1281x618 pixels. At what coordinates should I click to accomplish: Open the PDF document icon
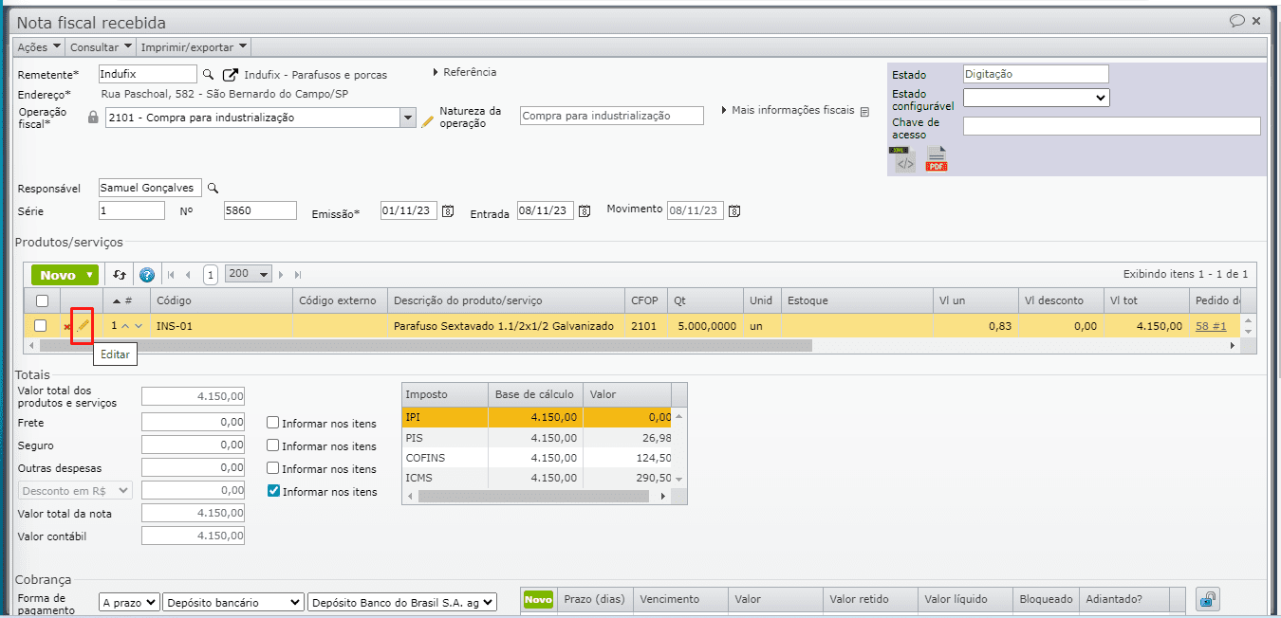937,159
